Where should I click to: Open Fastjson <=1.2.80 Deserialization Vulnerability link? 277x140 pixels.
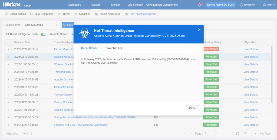tap(81, 125)
